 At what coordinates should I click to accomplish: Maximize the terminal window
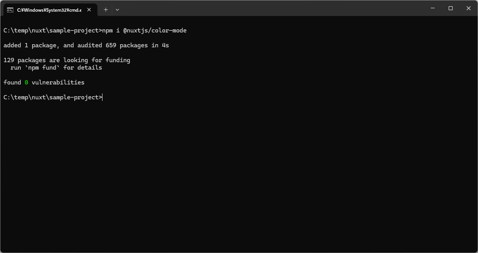coord(451,8)
